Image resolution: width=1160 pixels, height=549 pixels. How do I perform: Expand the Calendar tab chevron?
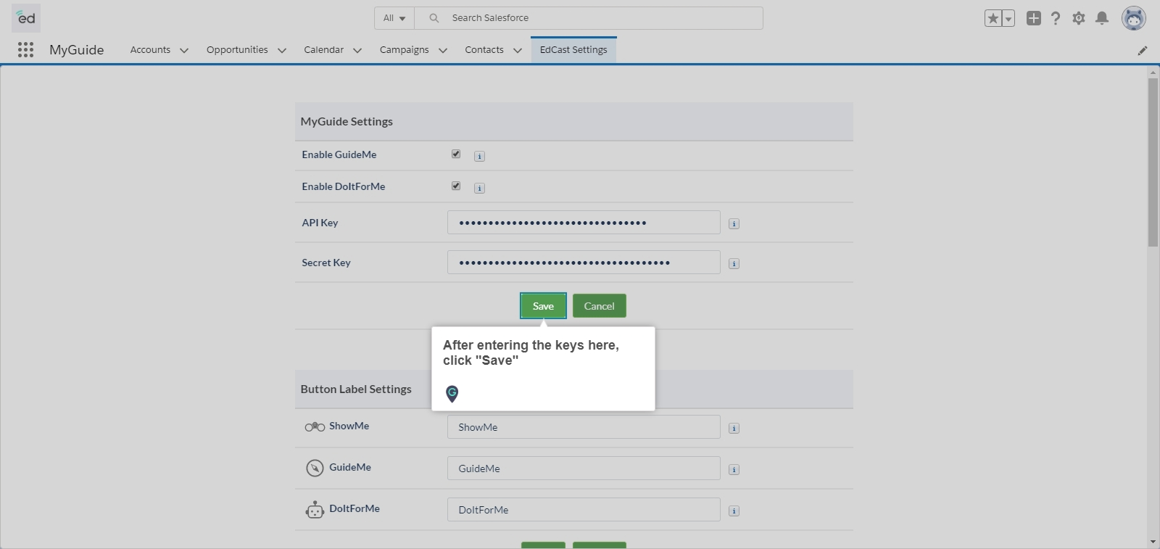click(357, 50)
